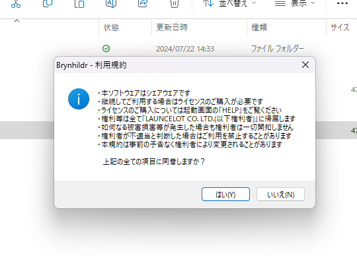Screen dimensions: 357x267
Task: Click the Brynhildr - 利用規約 dialog title
Action: (x=91, y=65)
